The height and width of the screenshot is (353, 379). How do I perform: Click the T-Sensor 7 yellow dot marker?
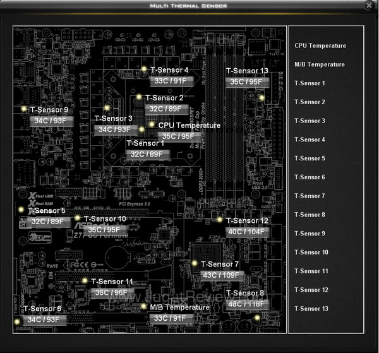(x=195, y=263)
